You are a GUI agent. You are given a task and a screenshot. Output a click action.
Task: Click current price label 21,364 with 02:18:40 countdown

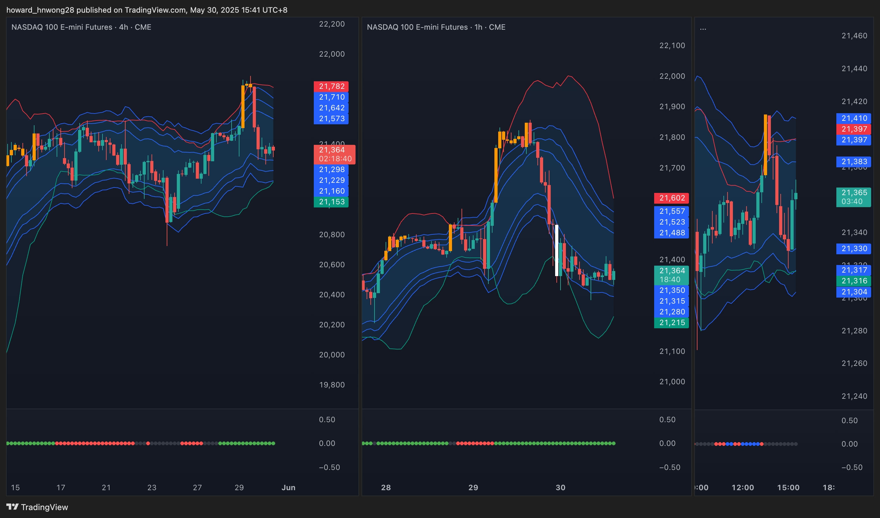(334, 154)
